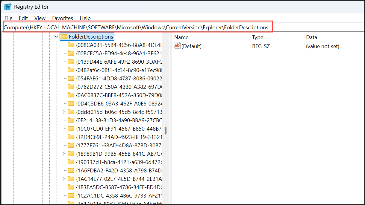Click folder icon for {1B3EA5DC-B587 key

[x=71, y=187]
